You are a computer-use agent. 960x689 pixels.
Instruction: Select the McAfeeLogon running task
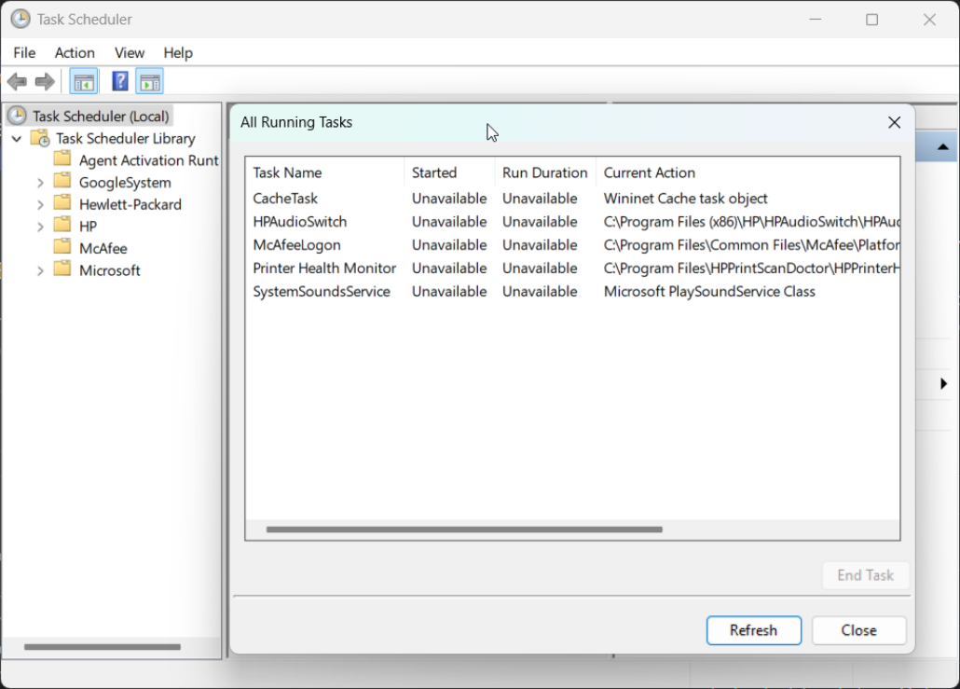pyautogui.click(x=296, y=244)
